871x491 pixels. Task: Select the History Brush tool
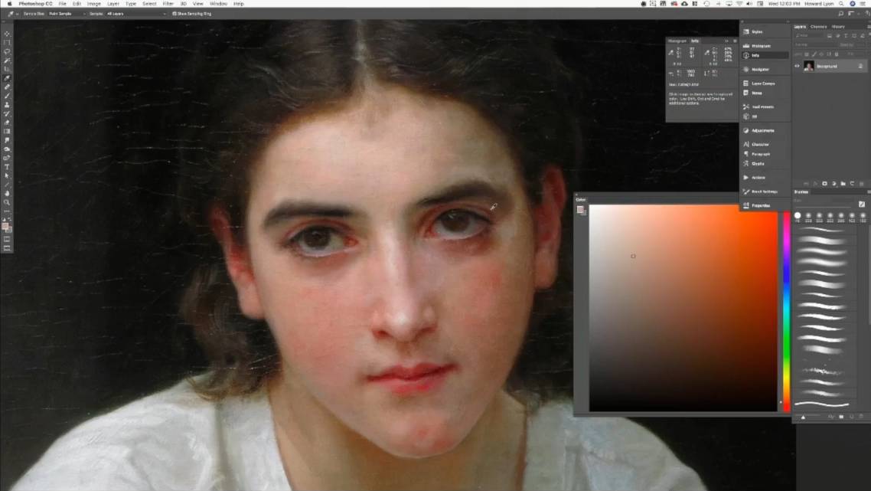tap(7, 114)
